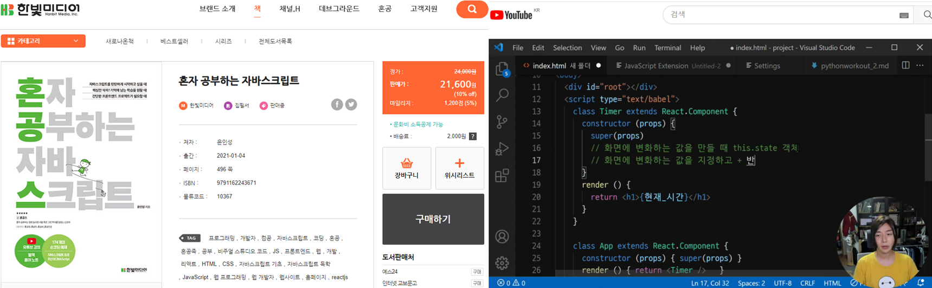Click the UTF-8 encoding status item
The width and height of the screenshot is (932, 288).
pos(782,283)
